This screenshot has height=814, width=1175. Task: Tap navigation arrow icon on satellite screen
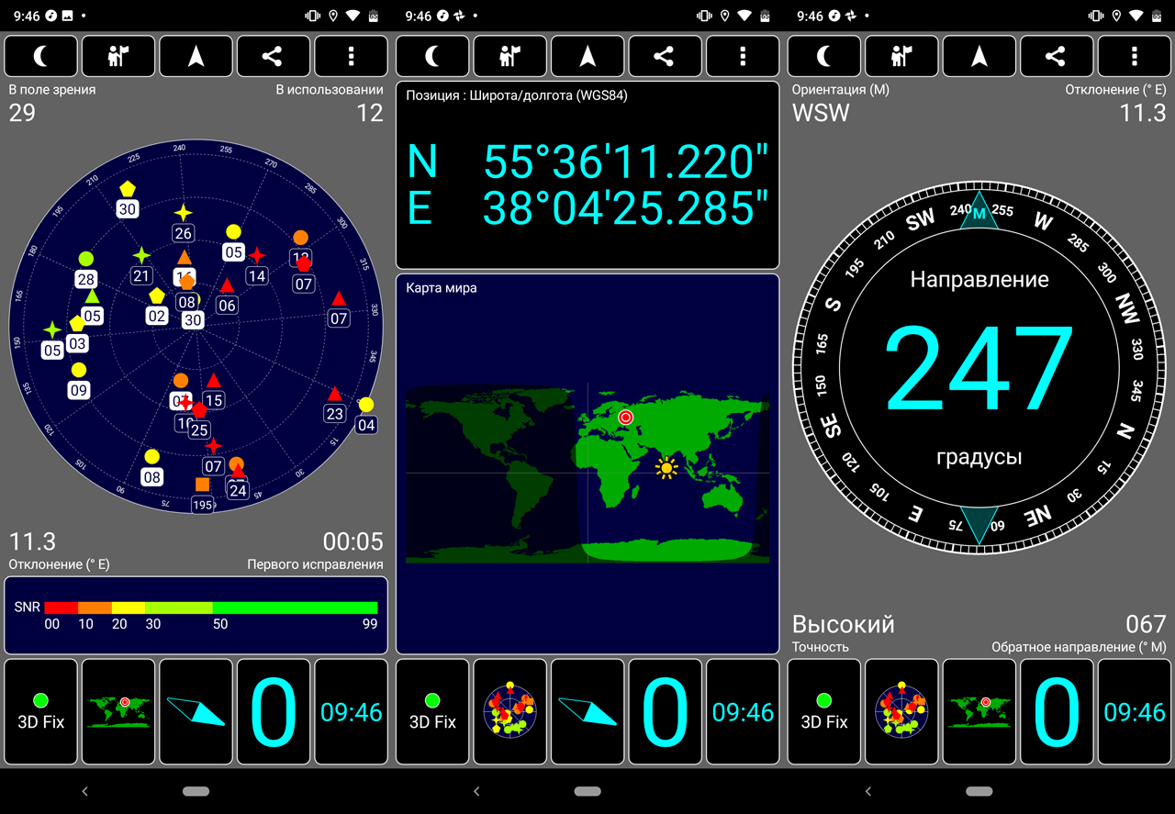point(196,56)
